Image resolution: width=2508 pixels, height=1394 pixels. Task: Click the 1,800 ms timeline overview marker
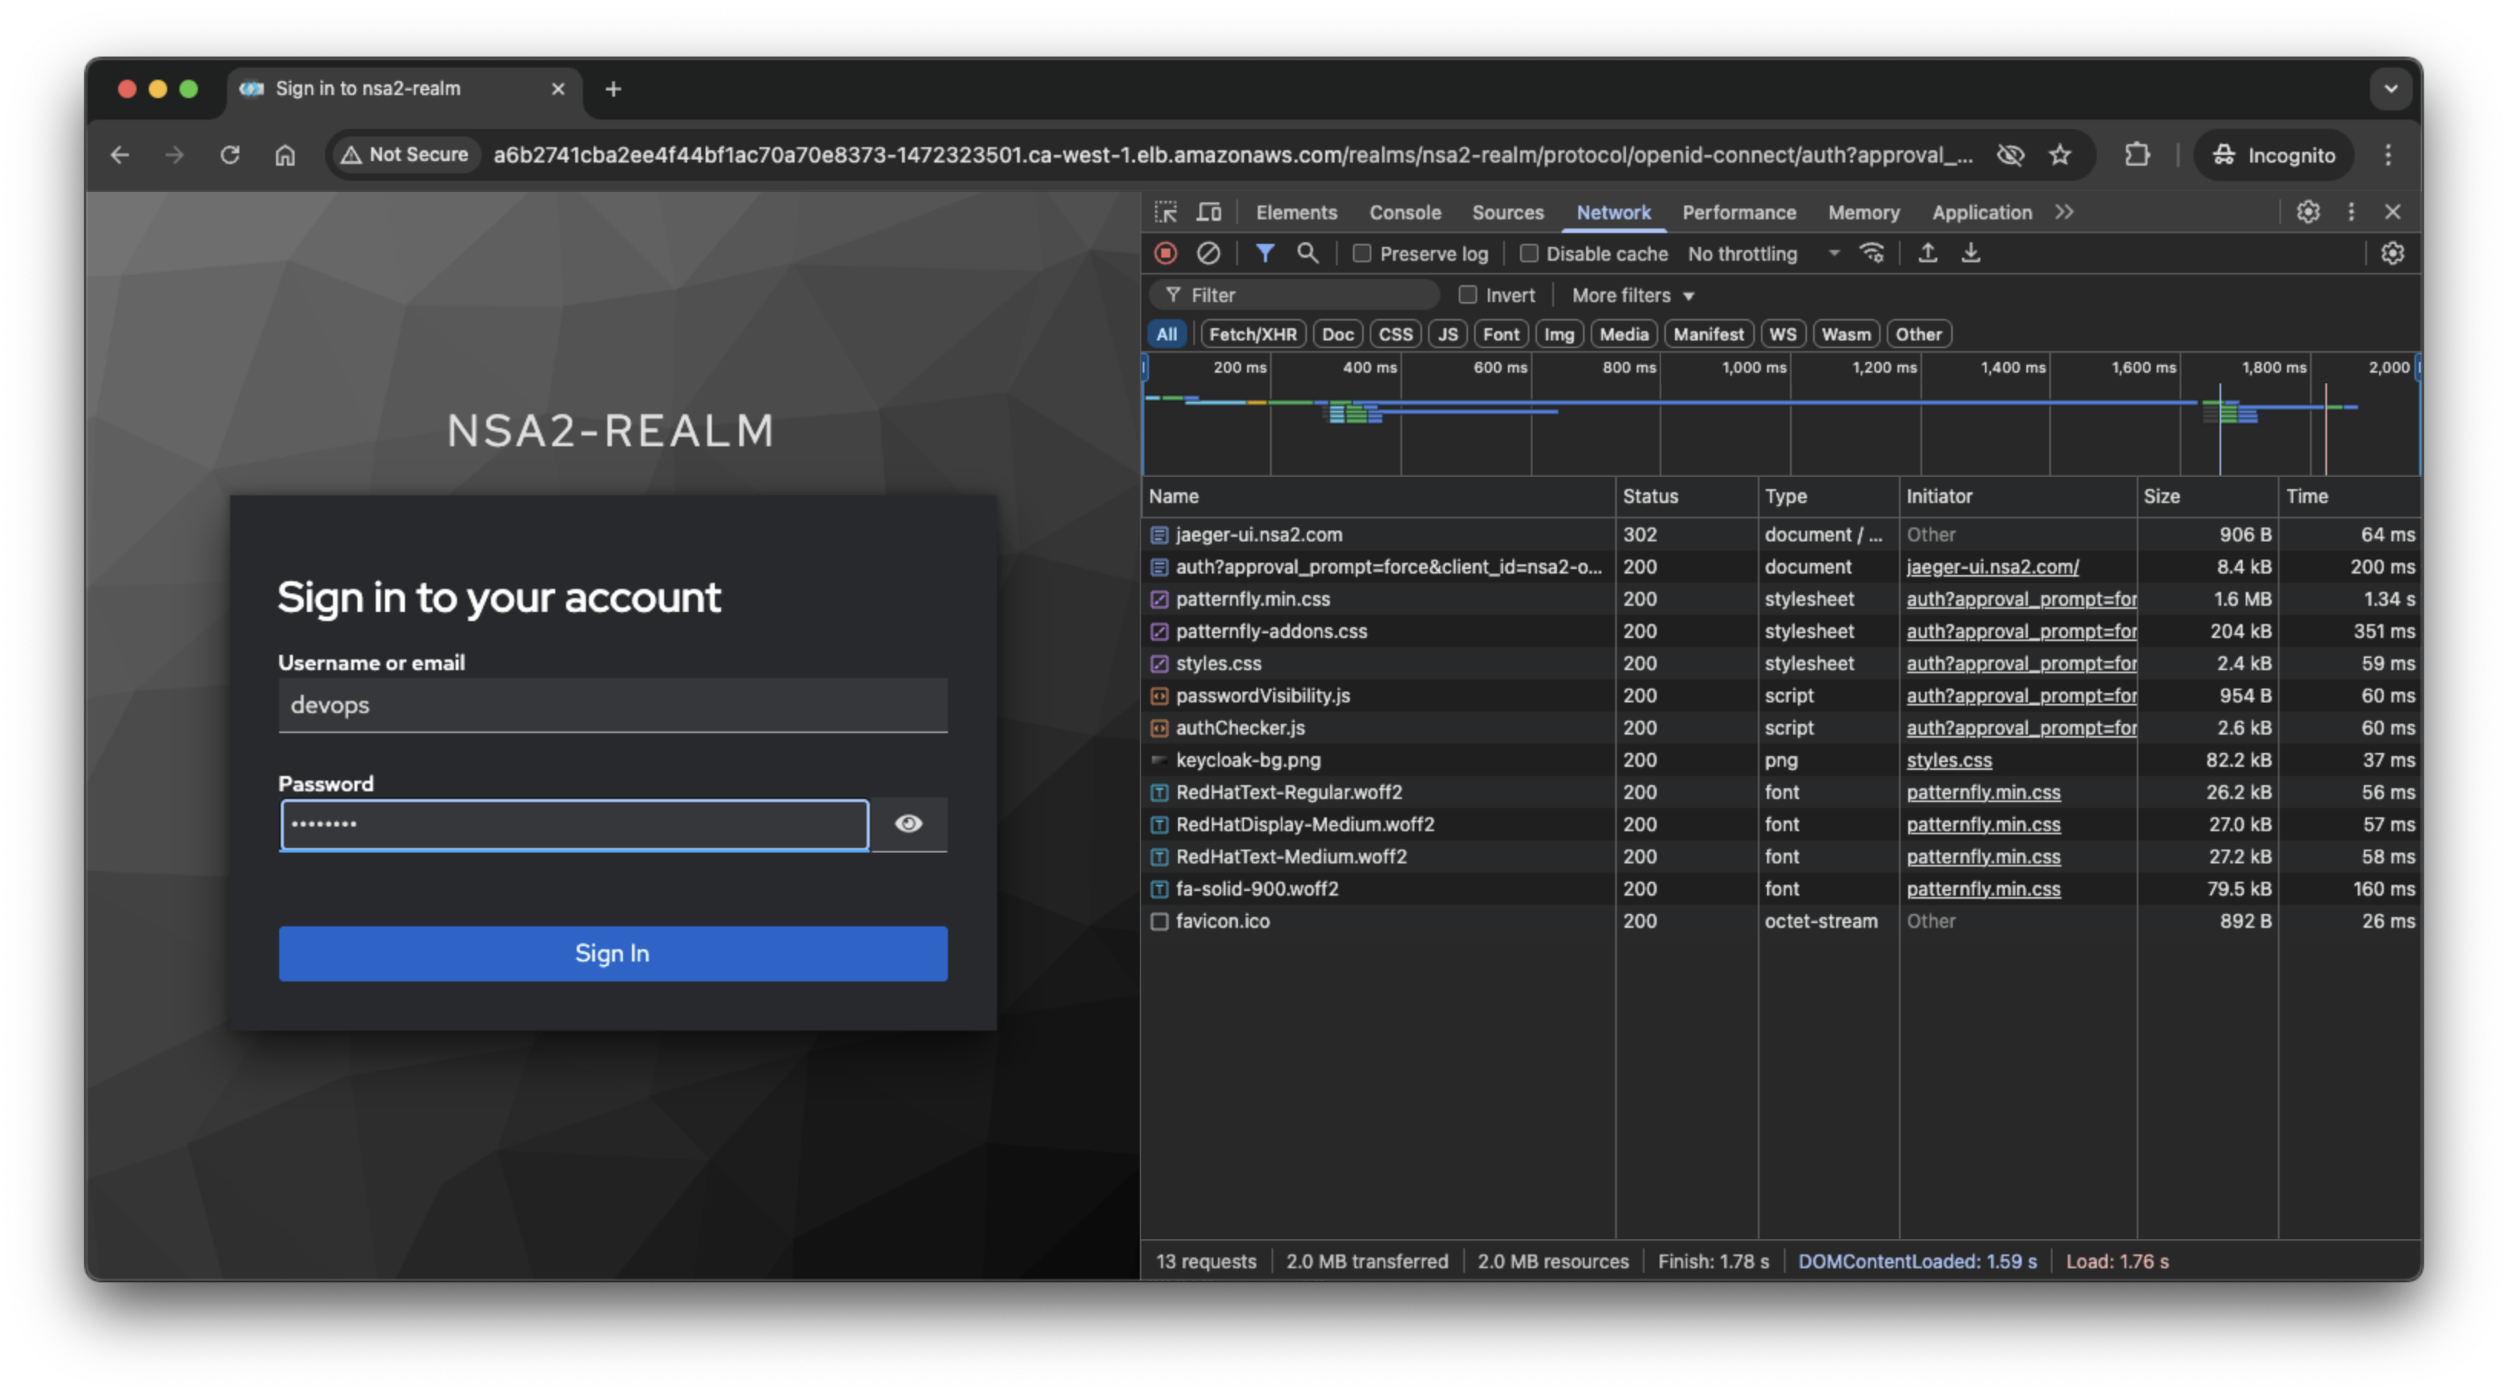click(x=2273, y=367)
